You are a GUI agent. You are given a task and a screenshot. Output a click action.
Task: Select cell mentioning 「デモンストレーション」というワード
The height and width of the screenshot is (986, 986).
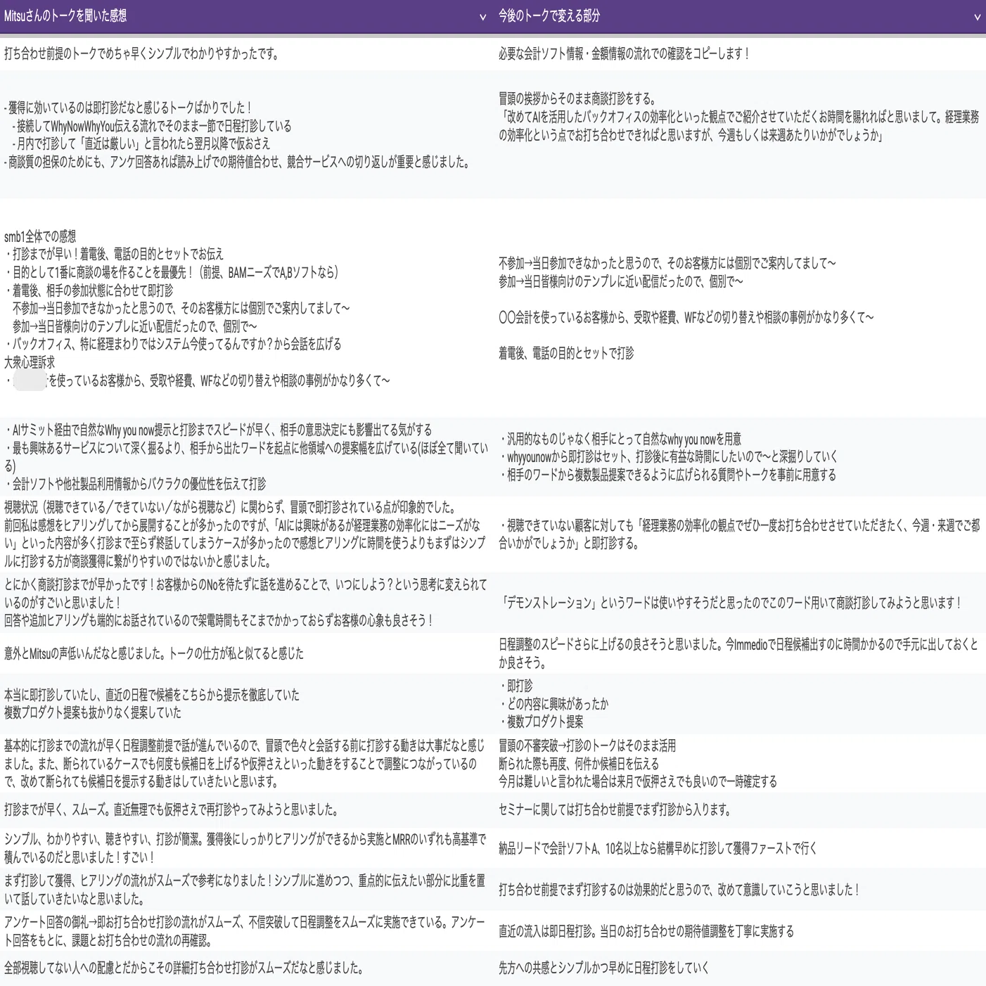point(740,603)
